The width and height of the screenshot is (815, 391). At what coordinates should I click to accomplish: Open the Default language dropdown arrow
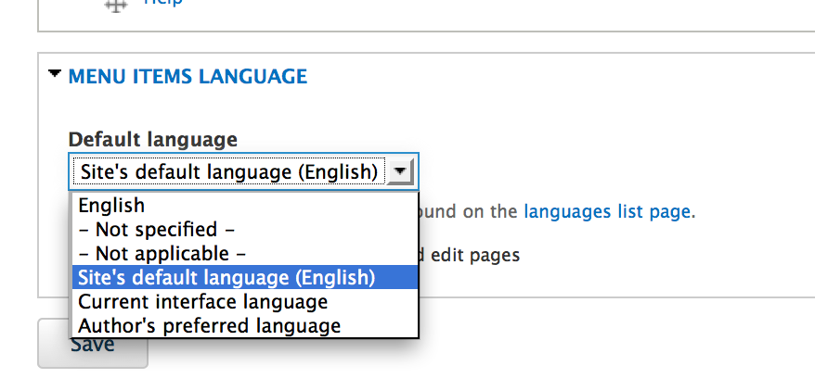pyautogui.click(x=400, y=171)
